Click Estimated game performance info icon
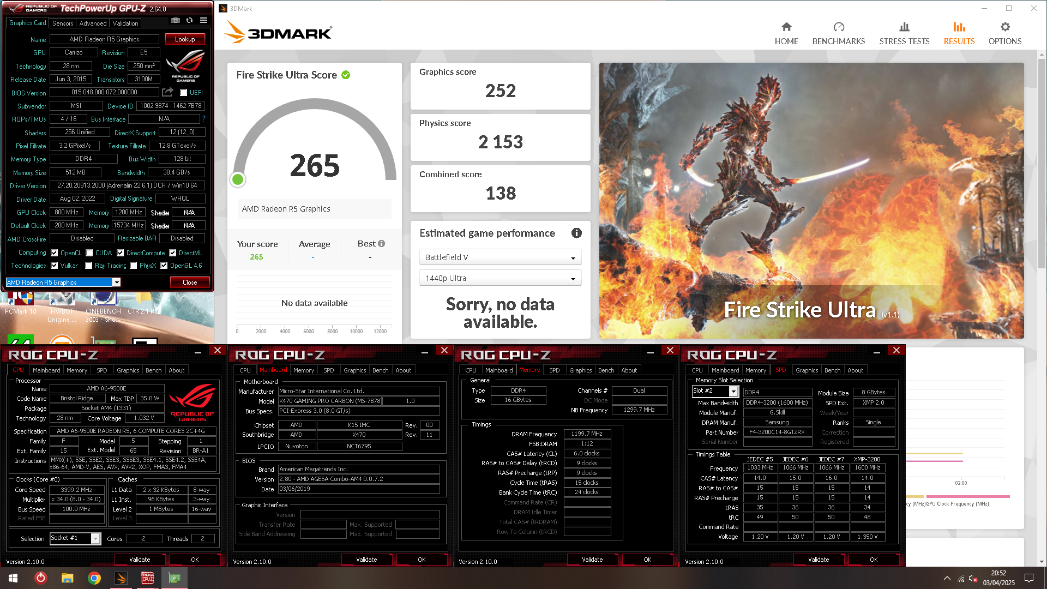The width and height of the screenshot is (1047, 589). (576, 233)
